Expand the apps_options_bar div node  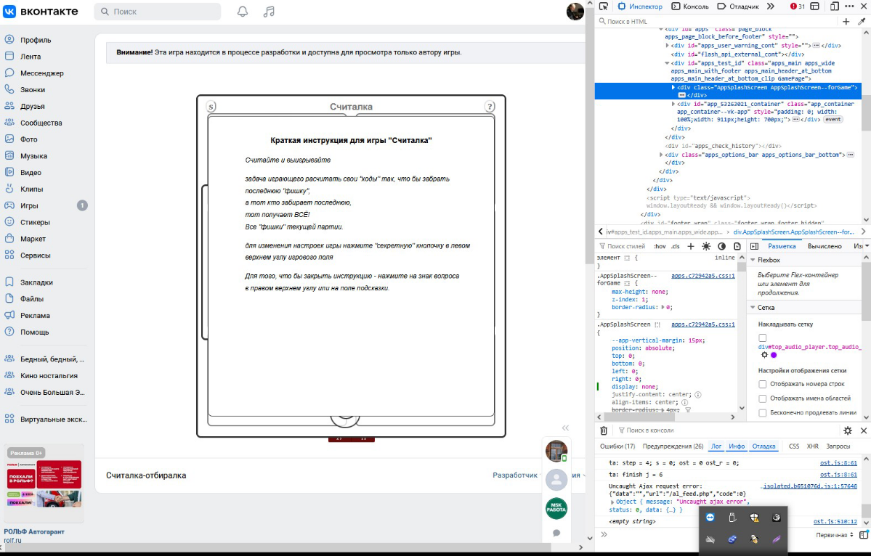pos(661,155)
